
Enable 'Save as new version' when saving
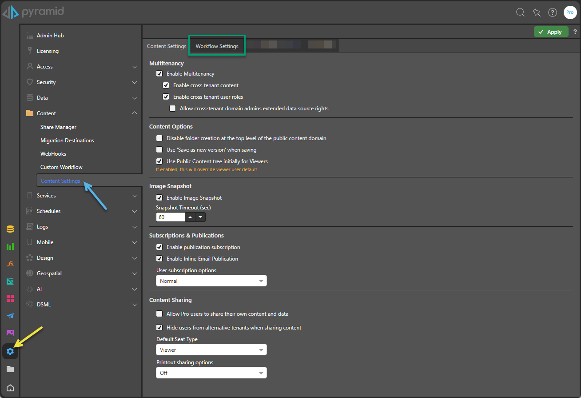pyautogui.click(x=159, y=150)
